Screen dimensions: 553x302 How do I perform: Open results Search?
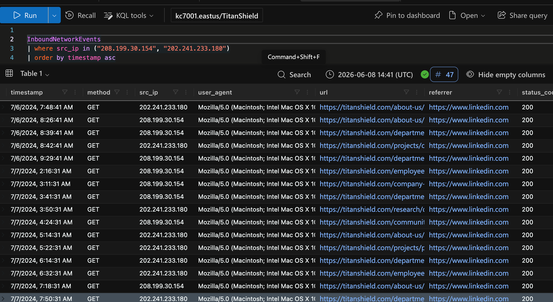click(294, 75)
